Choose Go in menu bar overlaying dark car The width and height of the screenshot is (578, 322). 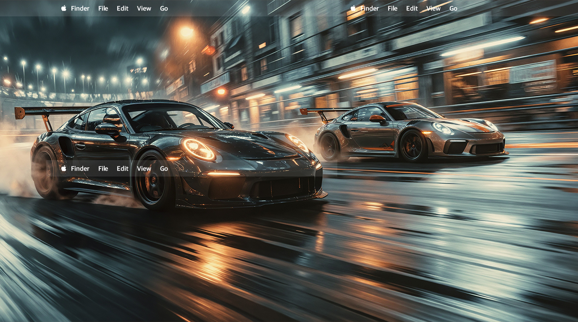click(164, 169)
